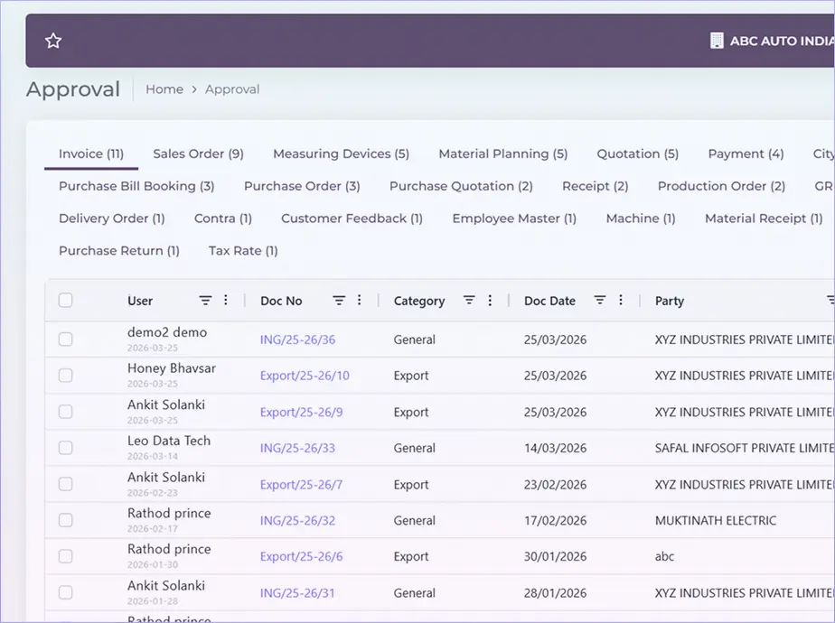Screen dimensions: 835x623
Task: Open the Receipt (2) tab
Action: click(596, 186)
